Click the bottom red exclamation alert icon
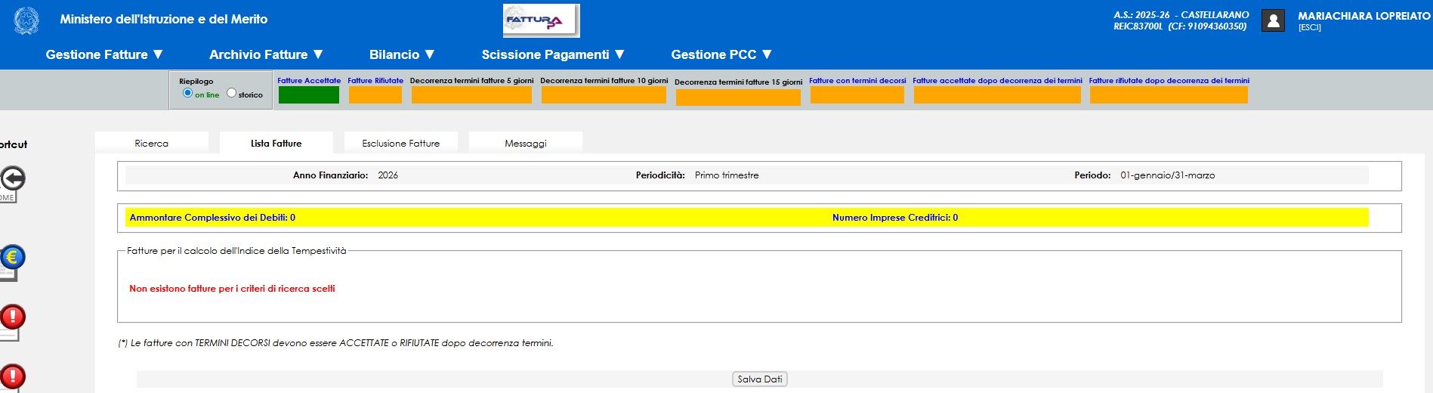 click(12, 376)
